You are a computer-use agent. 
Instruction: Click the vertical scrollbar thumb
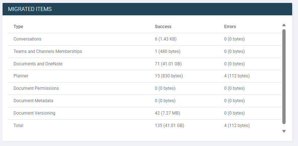pos(284,77)
